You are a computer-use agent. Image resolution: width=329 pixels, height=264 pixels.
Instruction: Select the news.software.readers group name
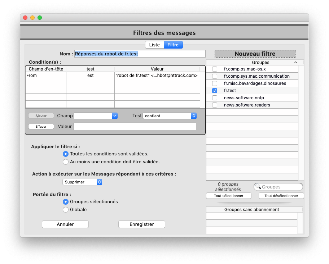coord(247,105)
